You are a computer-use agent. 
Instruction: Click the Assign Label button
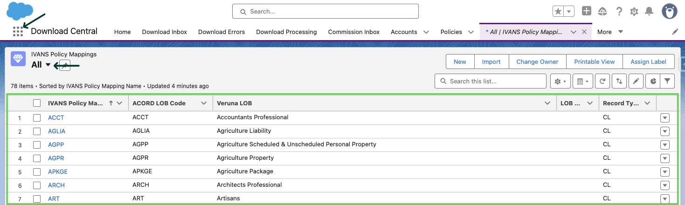[x=648, y=61]
